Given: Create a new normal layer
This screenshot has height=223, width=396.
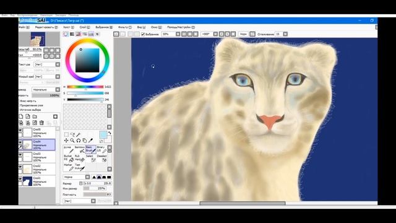Looking at the screenshot, I should coord(21,116).
